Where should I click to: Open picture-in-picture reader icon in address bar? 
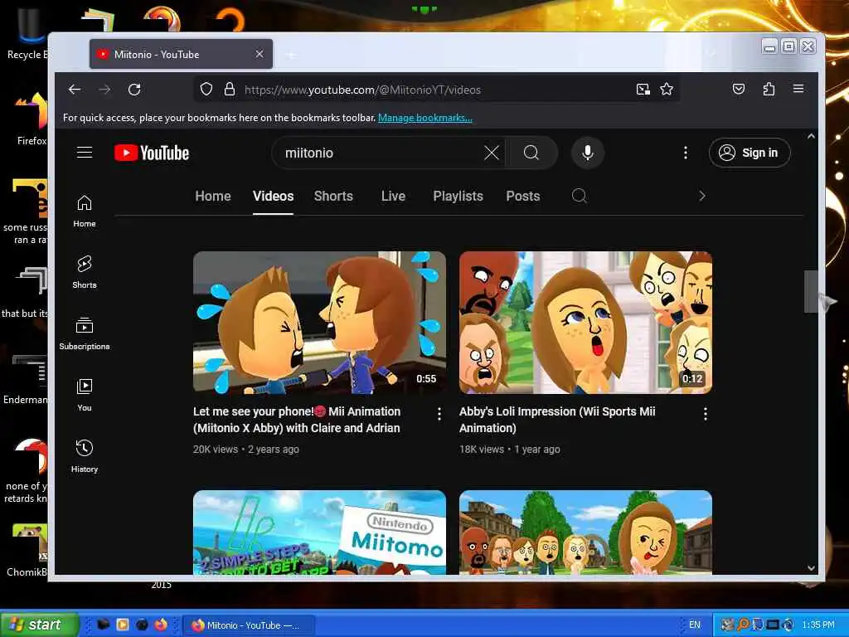(x=643, y=90)
